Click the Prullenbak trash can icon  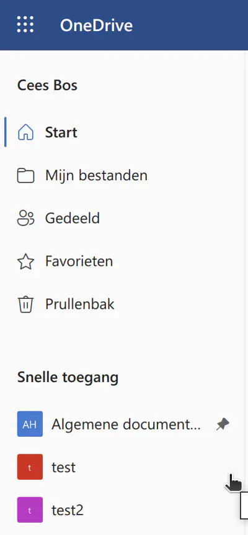coord(26,304)
